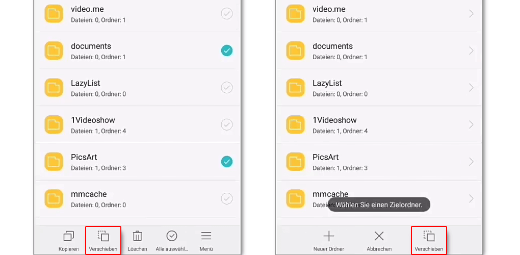
Task: Tap Verschieben icon in right phone toolbar
Action: pyautogui.click(x=429, y=236)
